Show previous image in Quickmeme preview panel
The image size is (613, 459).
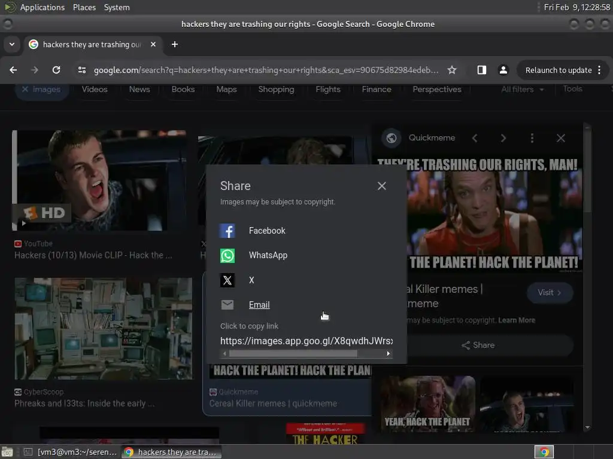(x=475, y=138)
